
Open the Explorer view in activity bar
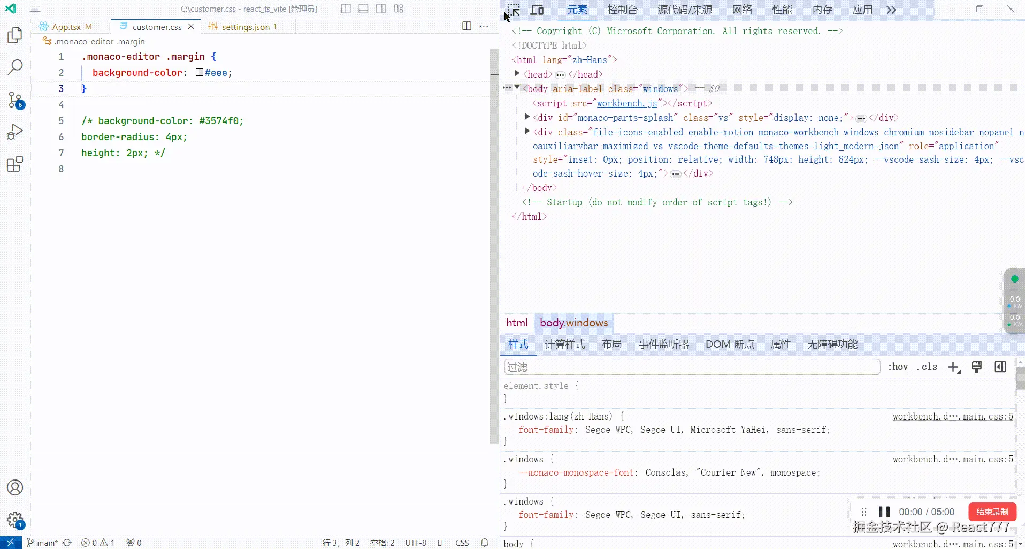tap(15, 35)
